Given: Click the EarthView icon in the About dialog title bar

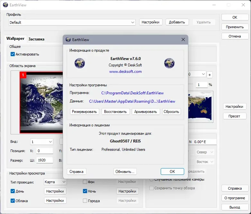Looking at the screenshot, I should 68,39.
